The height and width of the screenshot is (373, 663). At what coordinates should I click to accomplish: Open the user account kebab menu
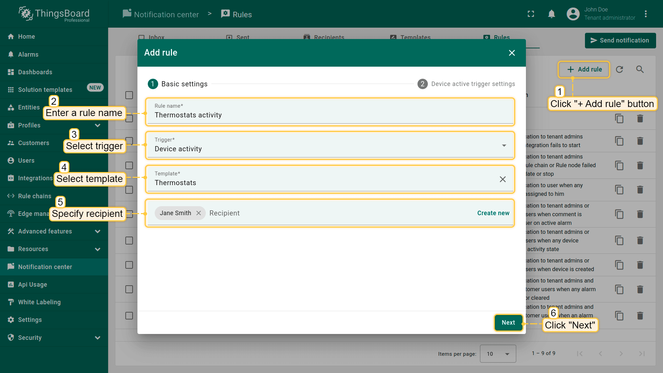click(645, 14)
